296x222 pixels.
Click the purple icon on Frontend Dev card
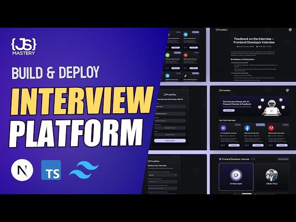coord(223,128)
